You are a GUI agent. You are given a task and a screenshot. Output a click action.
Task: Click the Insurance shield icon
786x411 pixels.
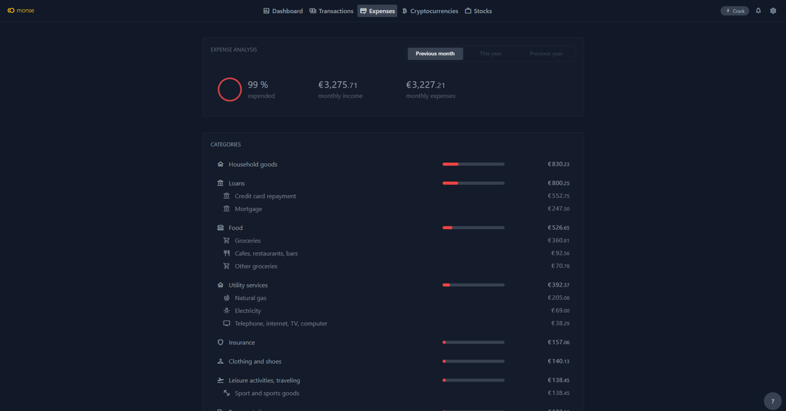point(220,342)
